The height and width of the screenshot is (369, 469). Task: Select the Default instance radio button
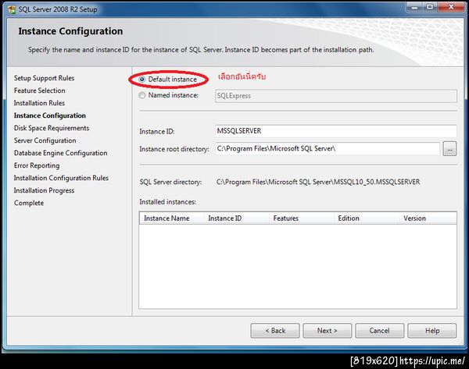pyautogui.click(x=142, y=80)
